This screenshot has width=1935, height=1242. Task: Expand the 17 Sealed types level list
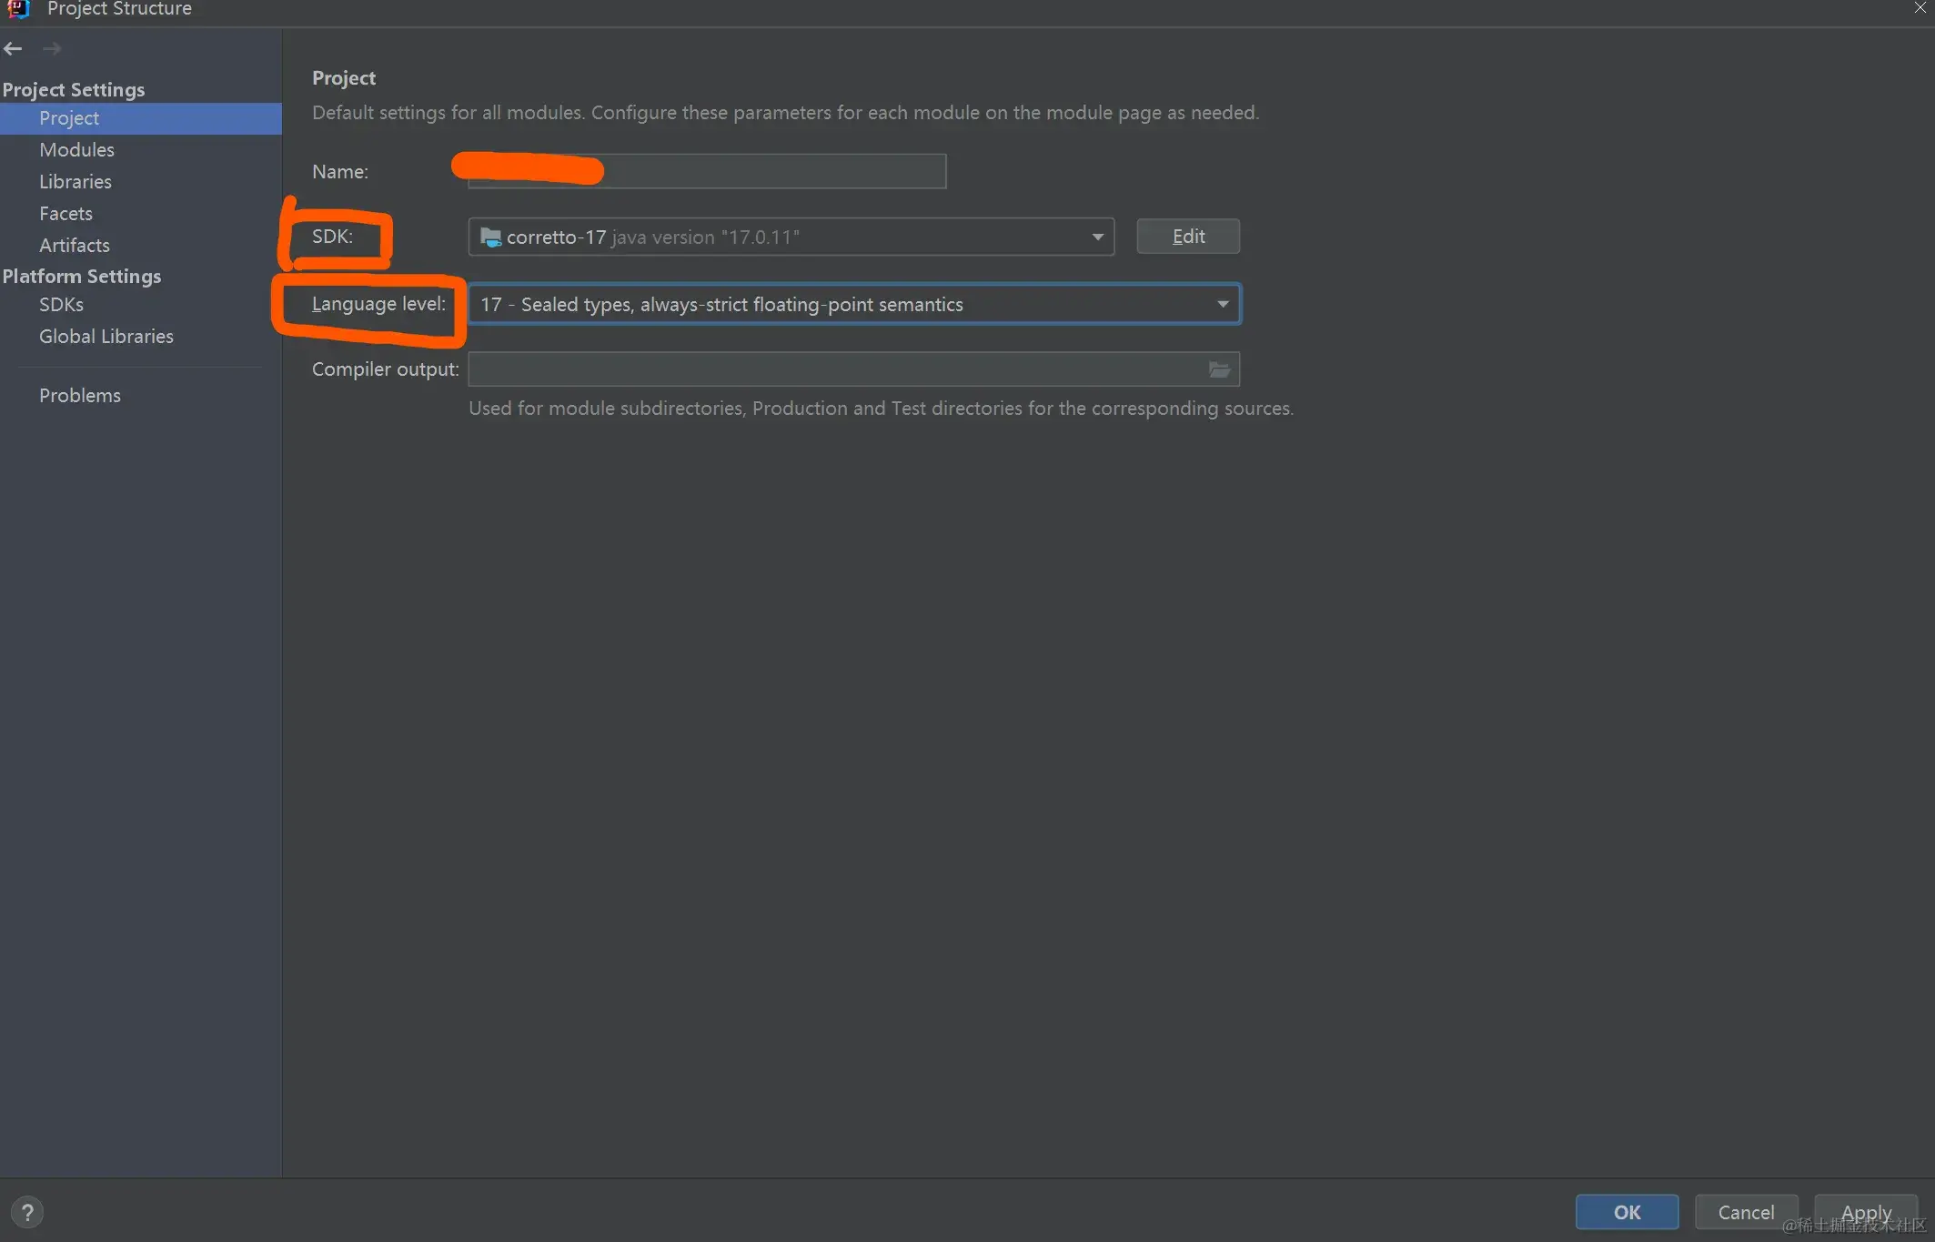[1222, 304]
